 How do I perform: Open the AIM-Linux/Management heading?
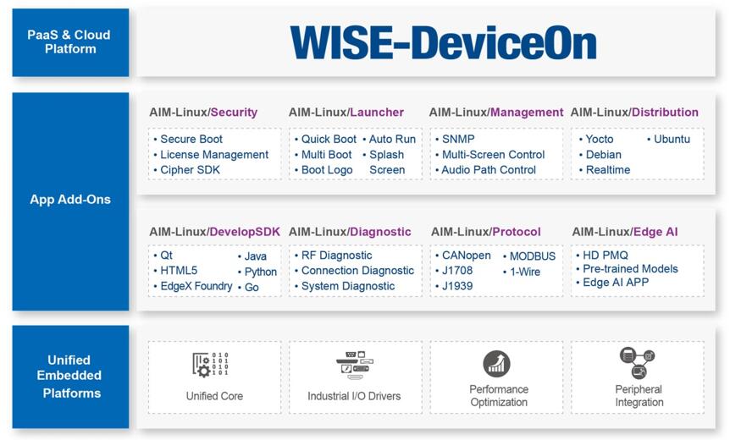coord(496,112)
